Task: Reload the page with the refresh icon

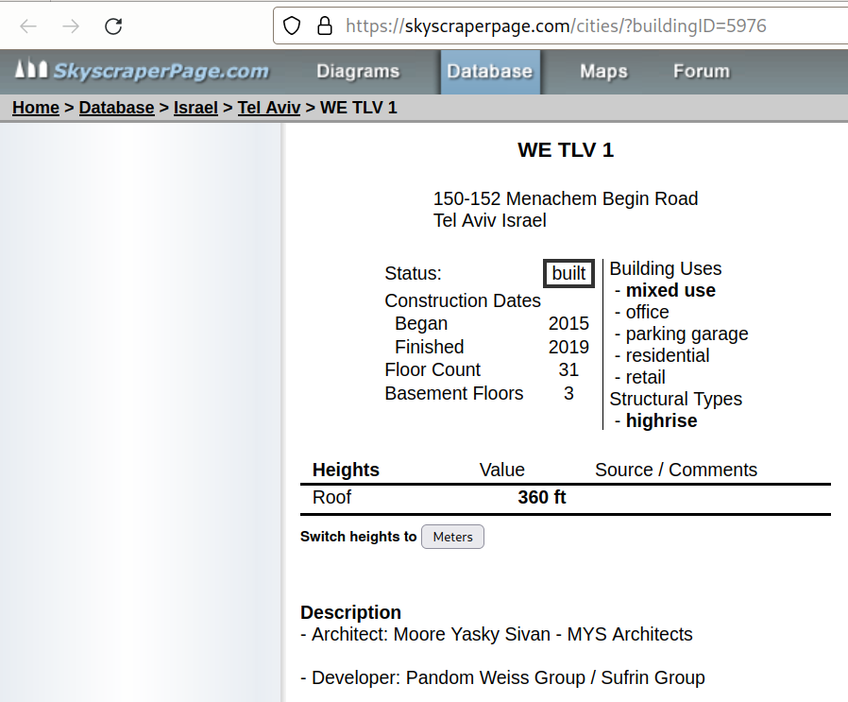Action: tap(113, 26)
